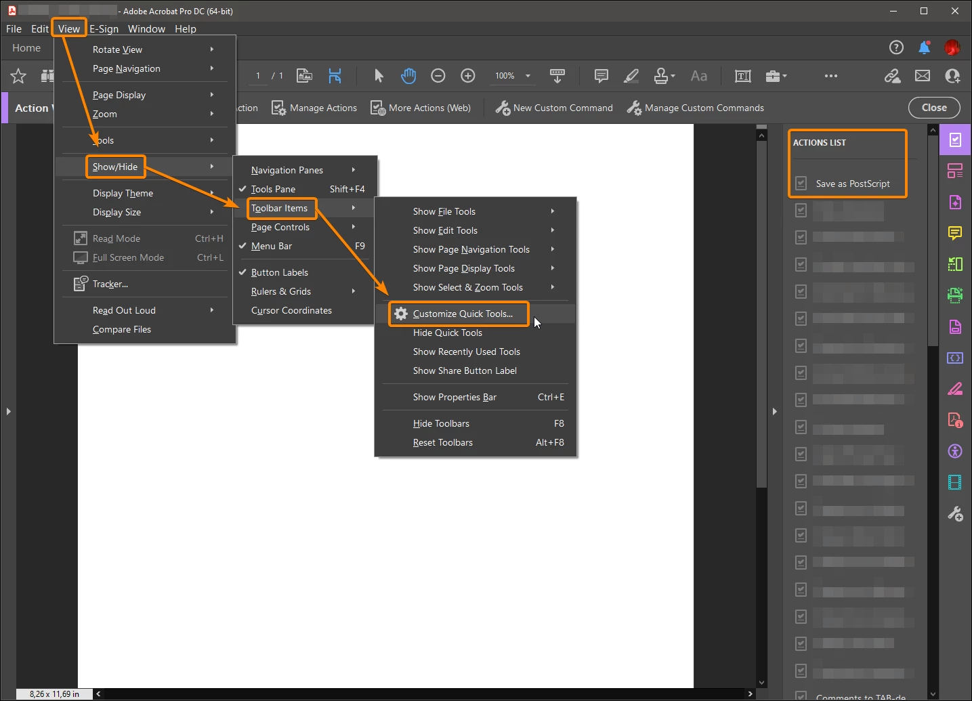Open the green Print Production tool icon
Viewport: 972px width, 701px height.
click(955, 295)
